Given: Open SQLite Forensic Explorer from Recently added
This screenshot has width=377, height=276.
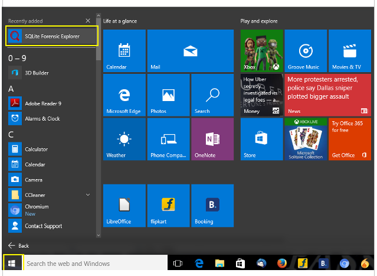Looking at the screenshot, I should coord(52,37).
